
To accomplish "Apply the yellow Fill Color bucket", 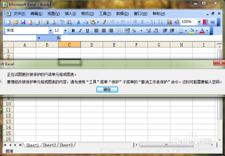I will (x=191, y=31).
